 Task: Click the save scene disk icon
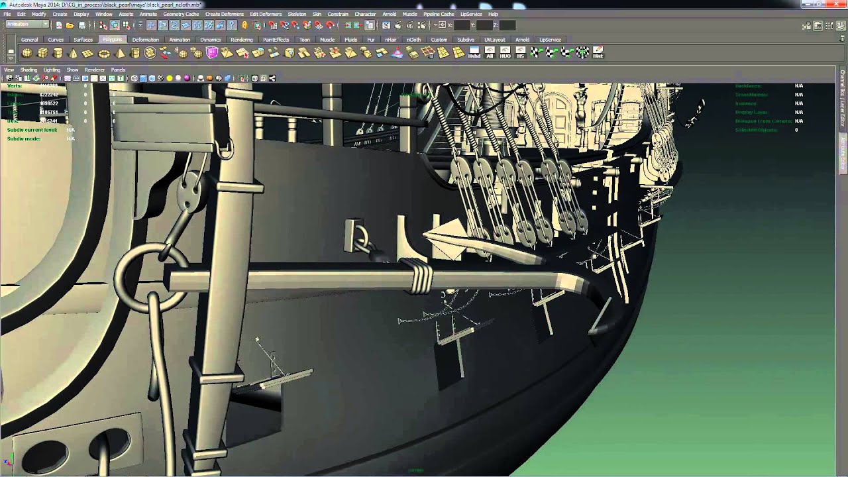(81, 25)
